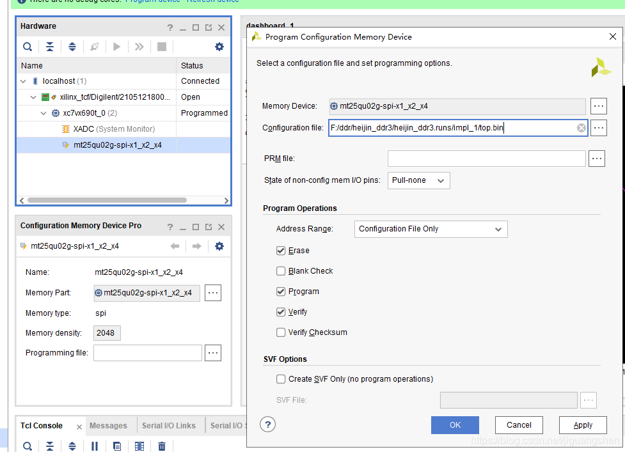The width and height of the screenshot is (625, 452).
Task: Float the Configuration Memory Device panel
Action: coord(209,227)
